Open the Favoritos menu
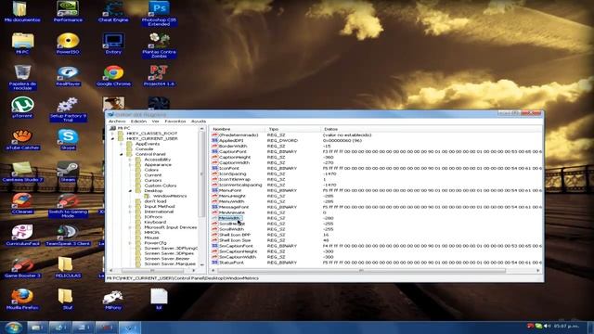The height and width of the screenshot is (334, 594). click(x=175, y=122)
